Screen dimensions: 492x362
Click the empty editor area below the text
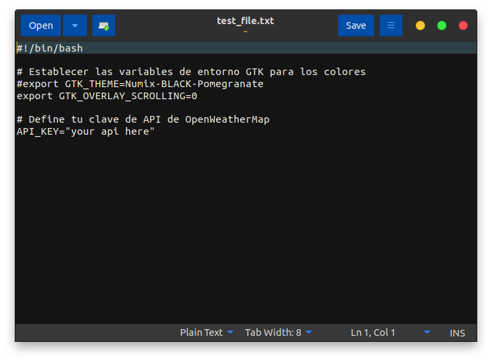246,229
